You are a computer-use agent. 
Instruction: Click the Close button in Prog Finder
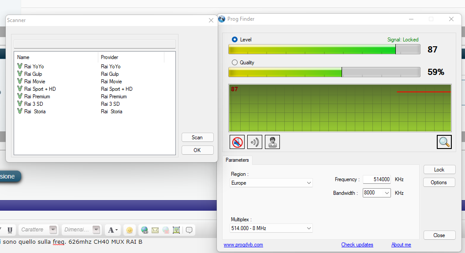coord(439,235)
